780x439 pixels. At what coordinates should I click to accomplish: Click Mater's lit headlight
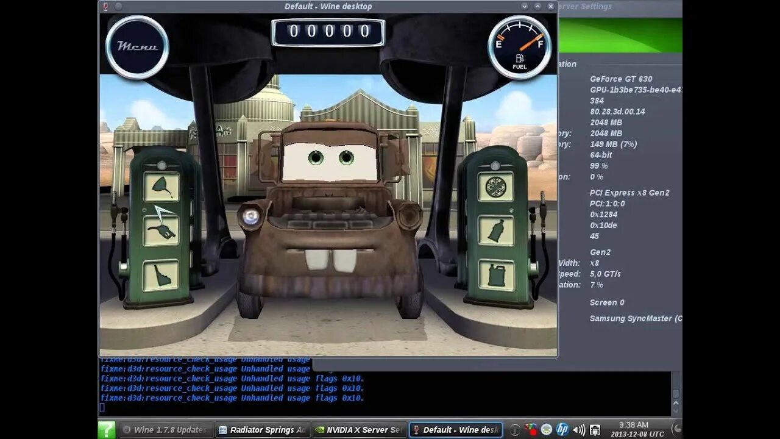coord(250,216)
